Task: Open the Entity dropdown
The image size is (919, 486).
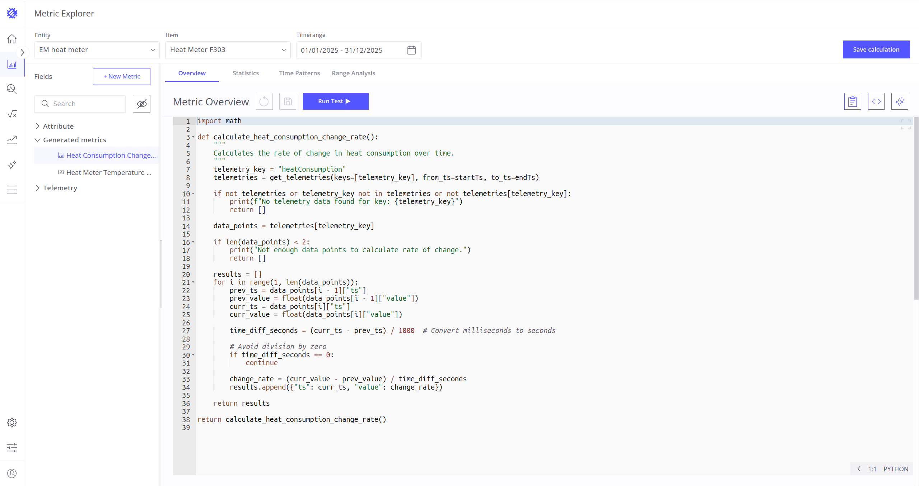Action: point(97,50)
